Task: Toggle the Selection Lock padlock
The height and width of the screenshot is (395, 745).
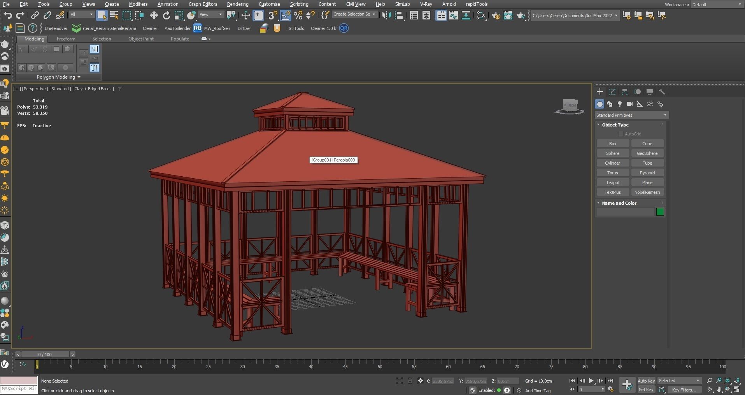Action: coord(410,381)
